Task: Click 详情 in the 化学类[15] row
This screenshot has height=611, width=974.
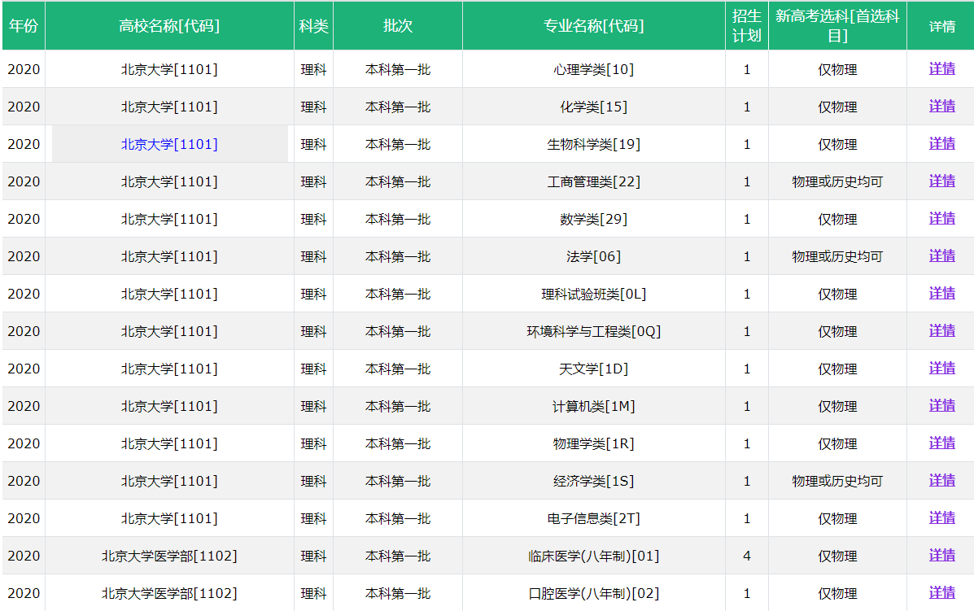Action: (941, 107)
